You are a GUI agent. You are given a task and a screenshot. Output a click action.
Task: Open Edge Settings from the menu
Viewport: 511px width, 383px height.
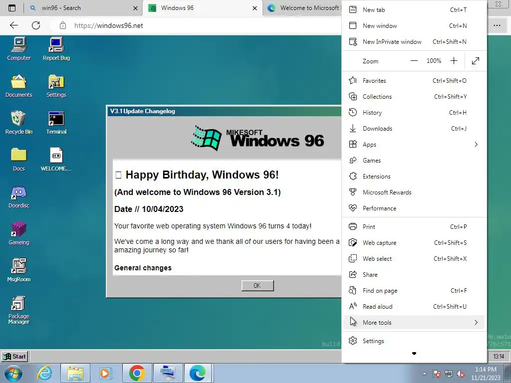414,341
